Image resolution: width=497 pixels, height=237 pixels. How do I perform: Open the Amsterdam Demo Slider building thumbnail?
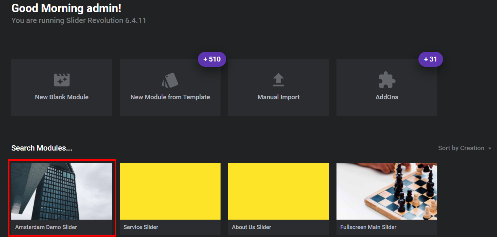coord(62,191)
